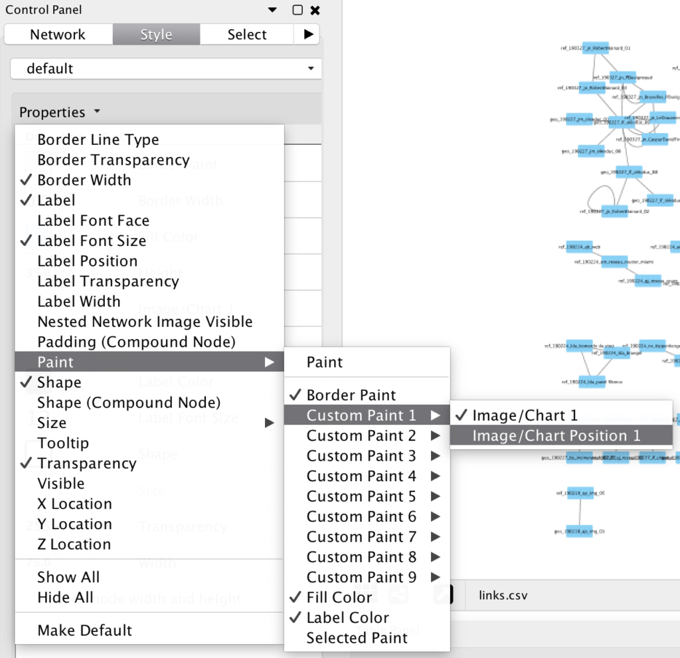This screenshot has height=658, width=680.
Task: Toggle Border Transparency property
Action: coord(149,160)
